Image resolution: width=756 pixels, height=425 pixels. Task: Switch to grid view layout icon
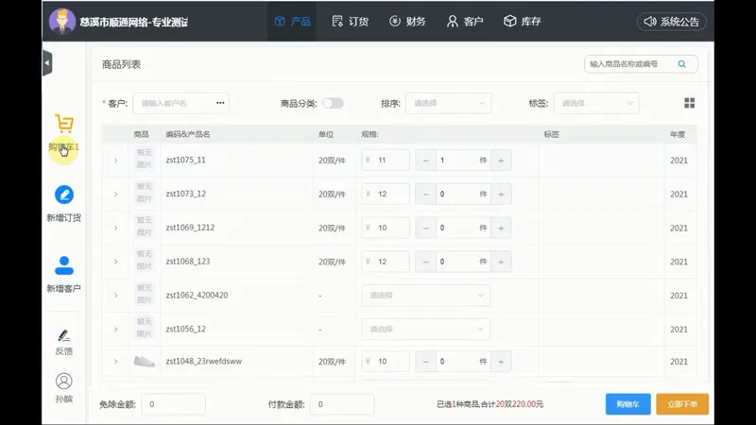pyautogui.click(x=690, y=103)
